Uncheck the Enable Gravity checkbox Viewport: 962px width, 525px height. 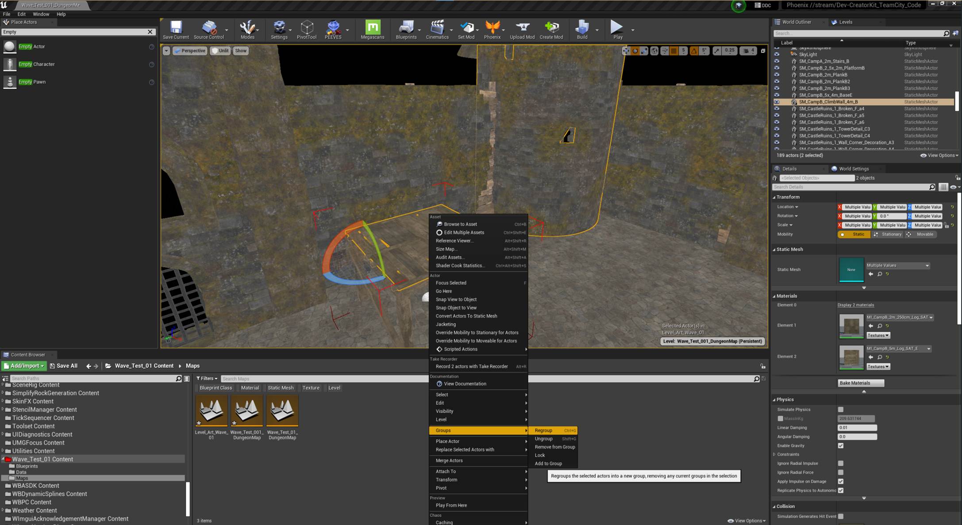[x=840, y=445]
